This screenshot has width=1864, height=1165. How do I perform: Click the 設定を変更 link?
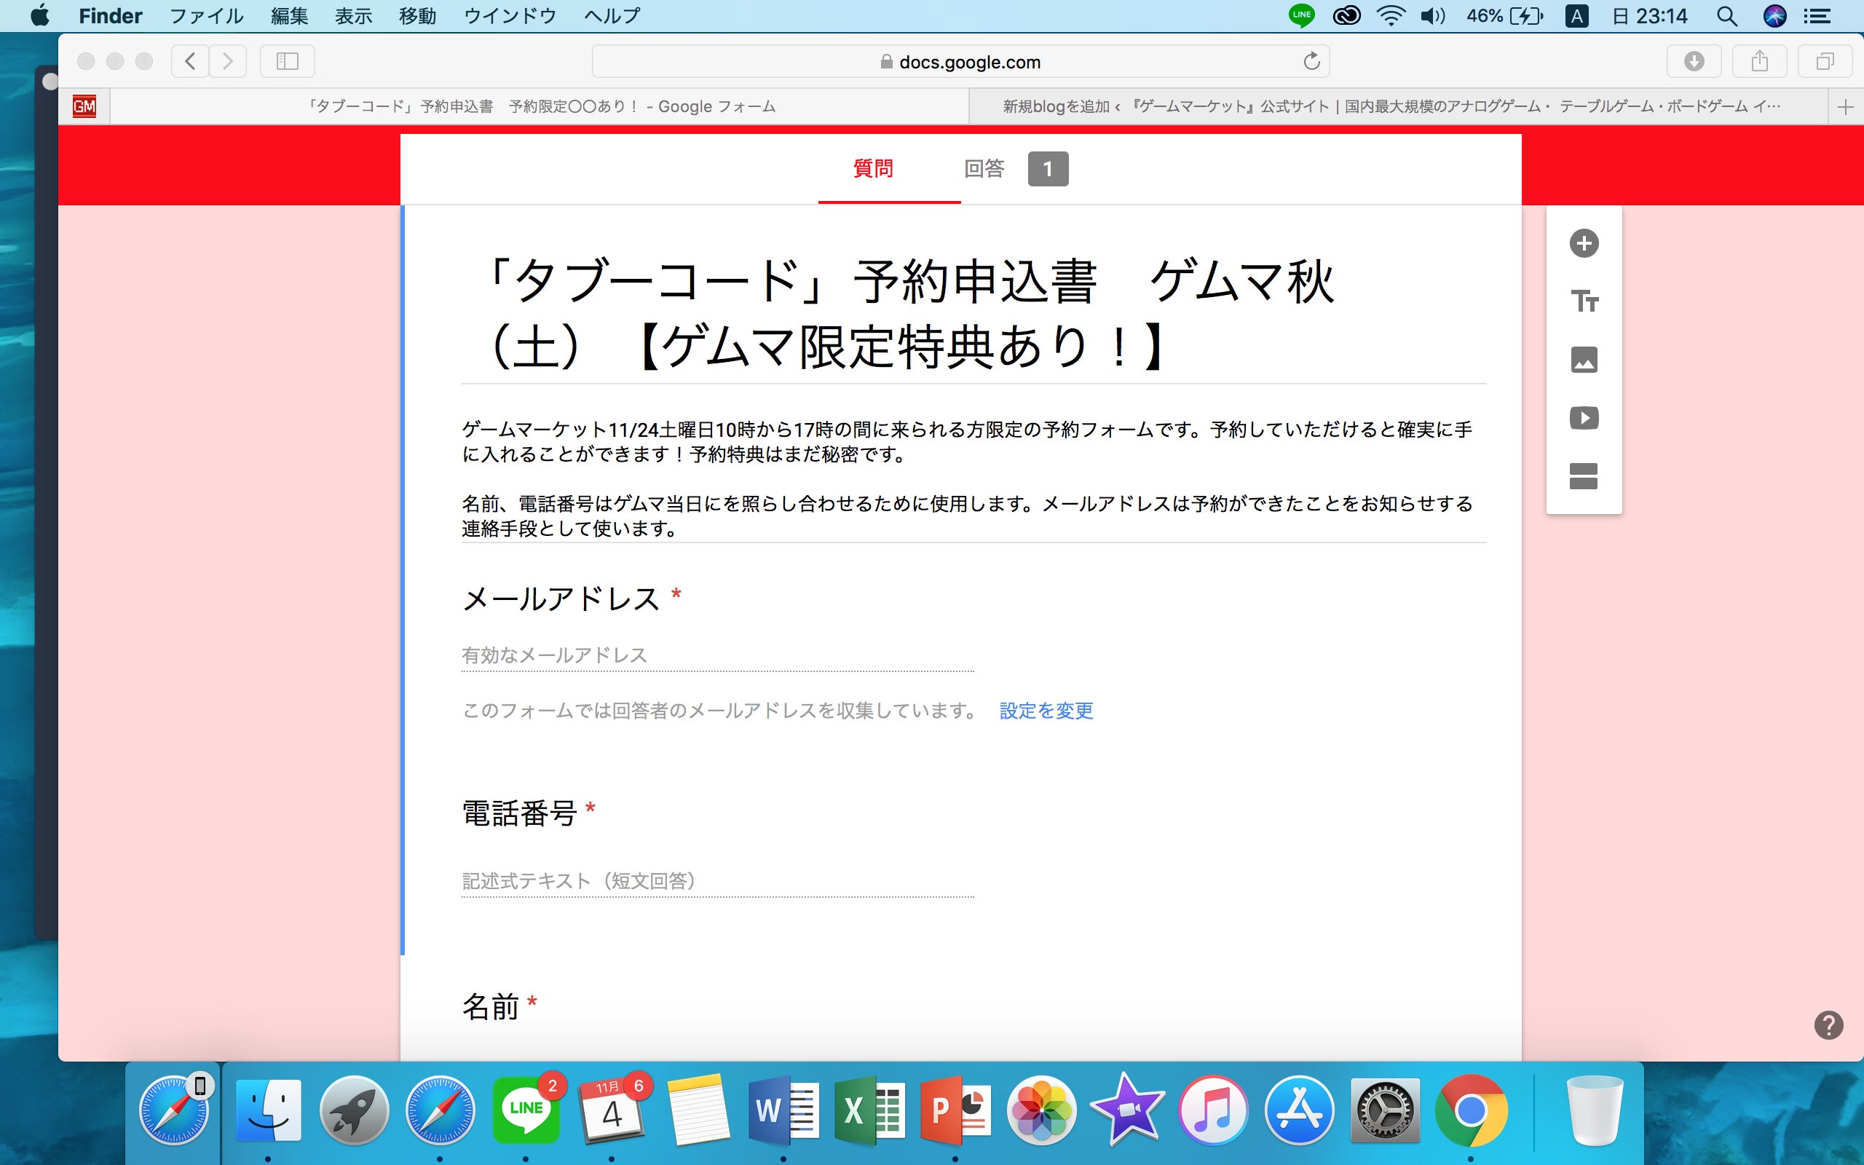click(x=1046, y=711)
